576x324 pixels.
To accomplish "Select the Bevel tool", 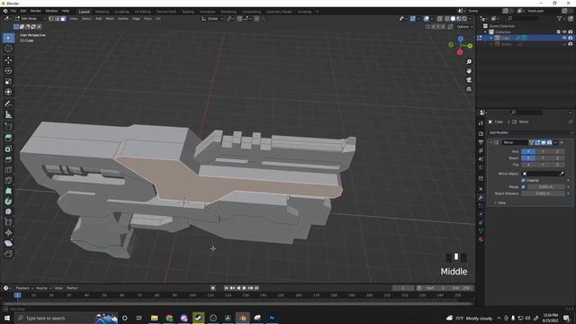I will click(8, 159).
